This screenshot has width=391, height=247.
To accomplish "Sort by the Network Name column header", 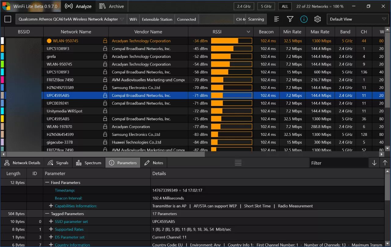I will click(76, 32).
